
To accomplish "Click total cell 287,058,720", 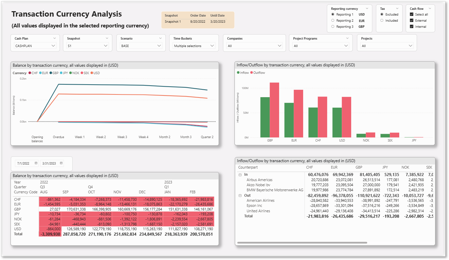I will pos(75,234).
